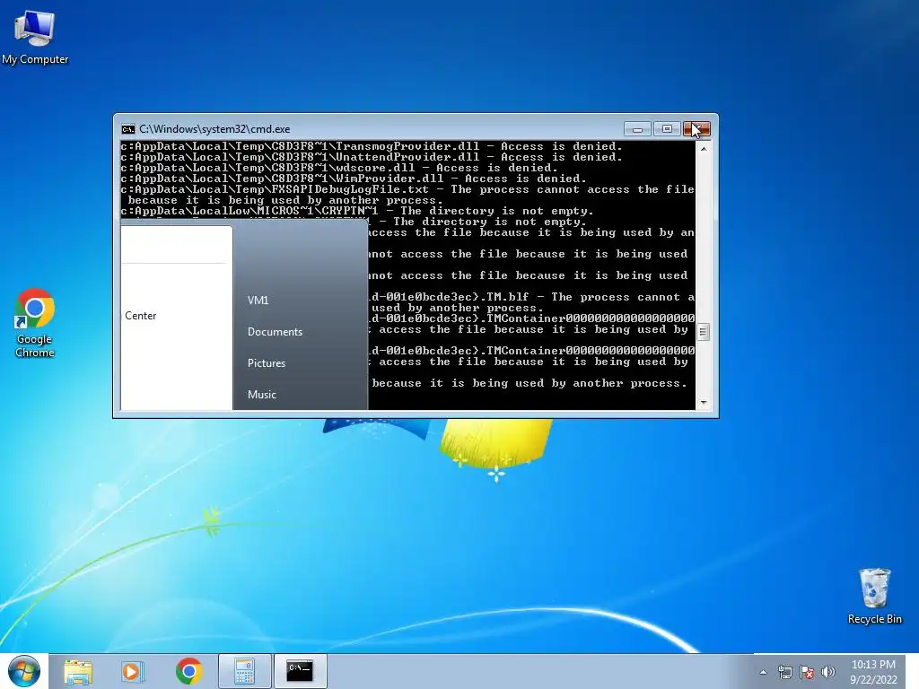Switch to the cmd.exe taskbar button
Screen dimensions: 919x689
click(x=300, y=671)
